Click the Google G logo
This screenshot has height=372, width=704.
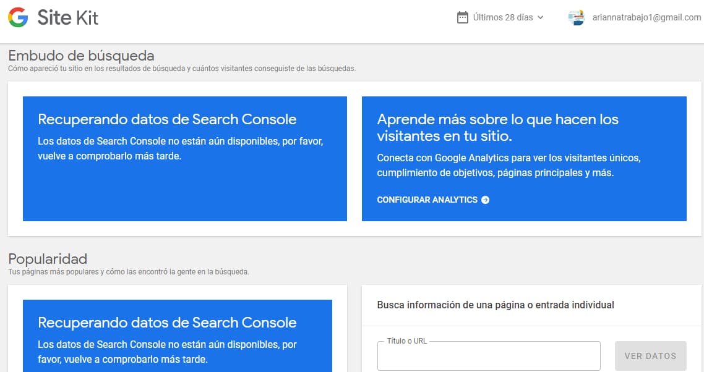pos(18,17)
